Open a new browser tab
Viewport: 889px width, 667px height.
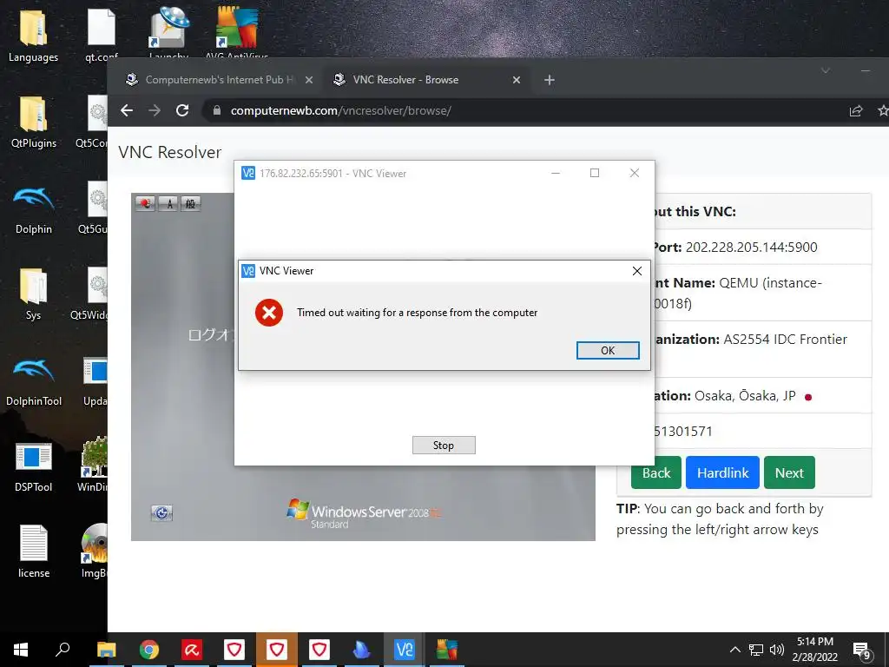pos(550,80)
